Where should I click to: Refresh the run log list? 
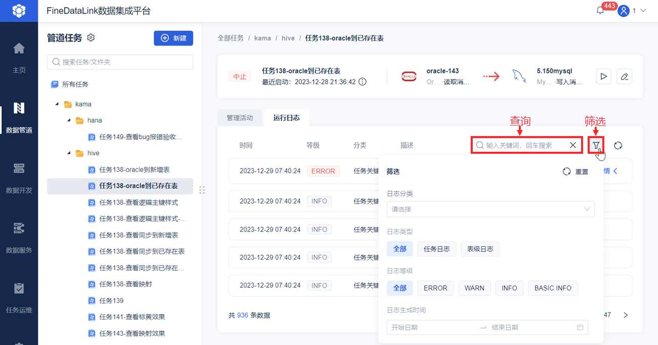618,145
